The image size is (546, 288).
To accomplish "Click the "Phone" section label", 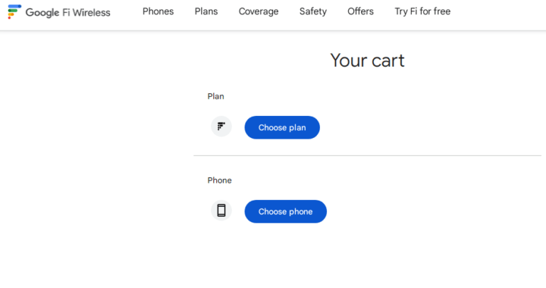I will click(219, 181).
